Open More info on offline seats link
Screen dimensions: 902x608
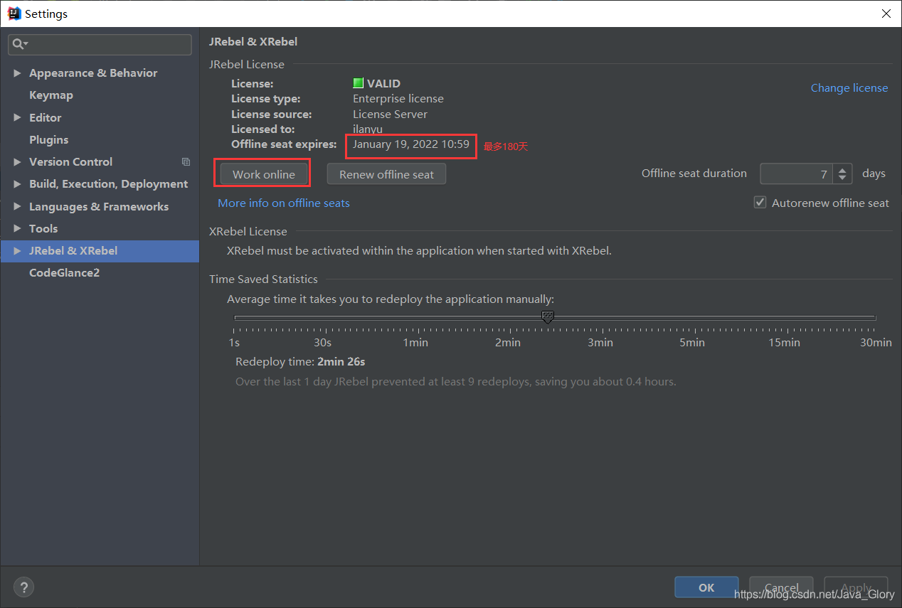coord(284,203)
